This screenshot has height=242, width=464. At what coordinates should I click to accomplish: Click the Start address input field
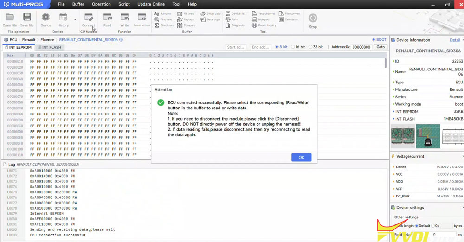(236, 47)
